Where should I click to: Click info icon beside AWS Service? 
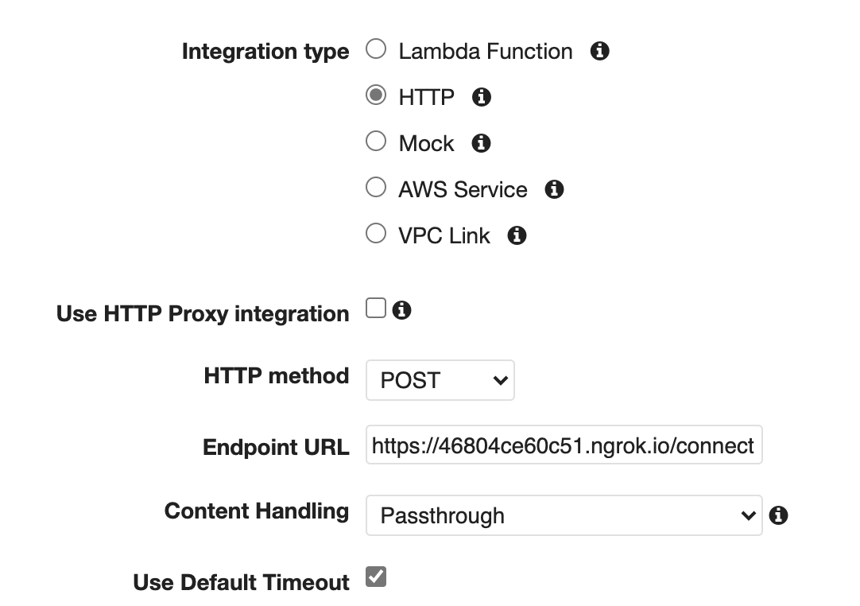click(x=554, y=190)
